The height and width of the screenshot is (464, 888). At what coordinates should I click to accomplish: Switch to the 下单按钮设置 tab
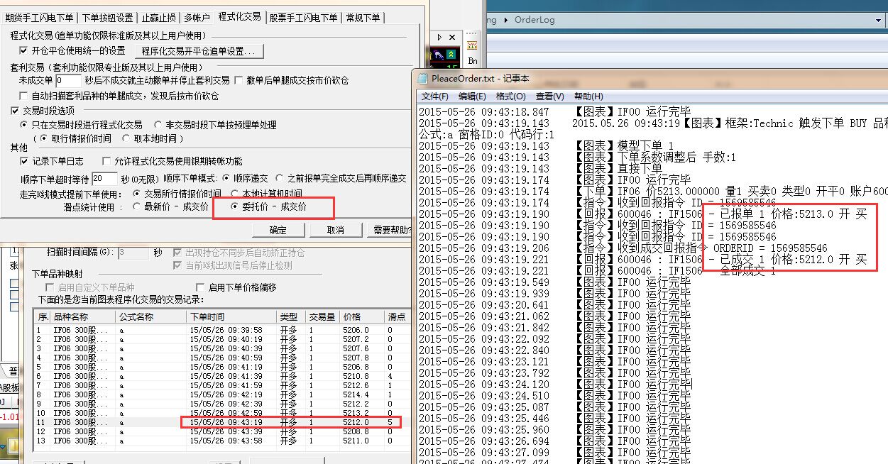(106, 18)
